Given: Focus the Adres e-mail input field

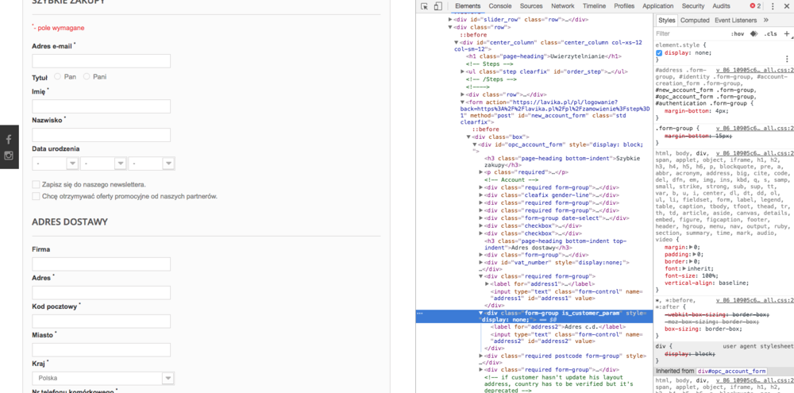Looking at the screenshot, I should tap(102, 61).
